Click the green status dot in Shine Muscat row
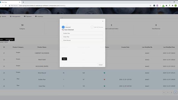The height and width of the screenshot is (100, 178). click(105, 73)
